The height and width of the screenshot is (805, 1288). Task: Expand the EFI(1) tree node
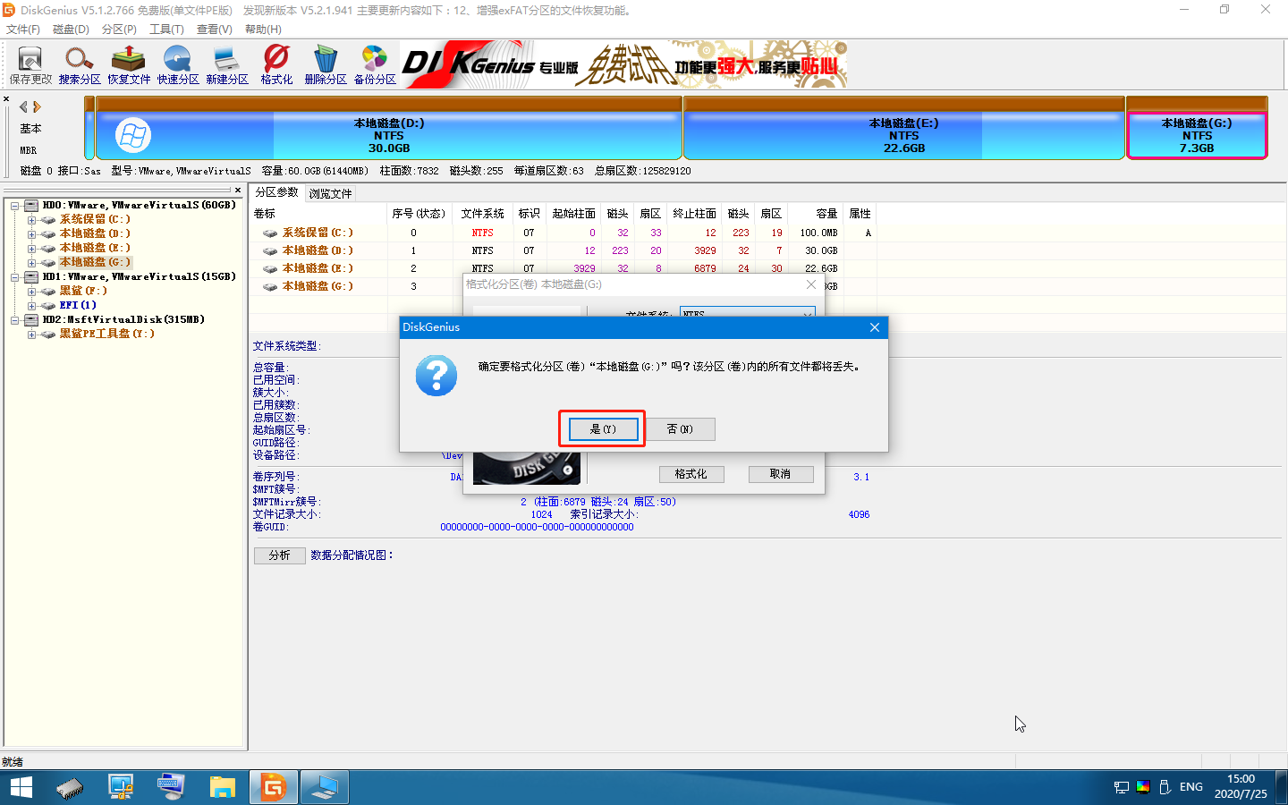(x=31, y=306)
